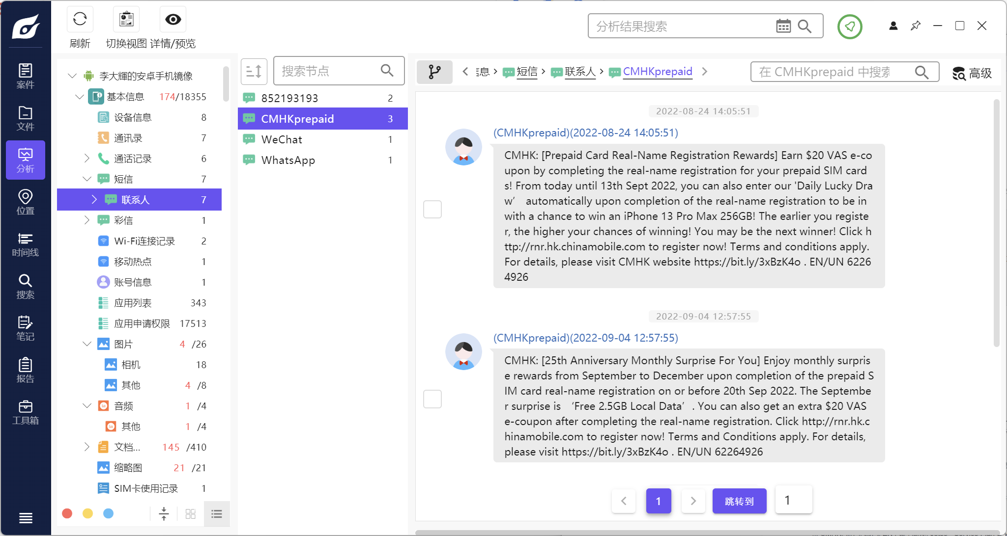Check the first CMHK message checkbox
This screenshot has width=1007, height=536.
point(432,210)
